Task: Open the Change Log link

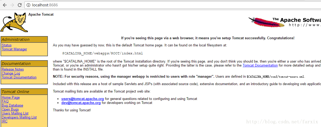Action: tap(11, 73)
